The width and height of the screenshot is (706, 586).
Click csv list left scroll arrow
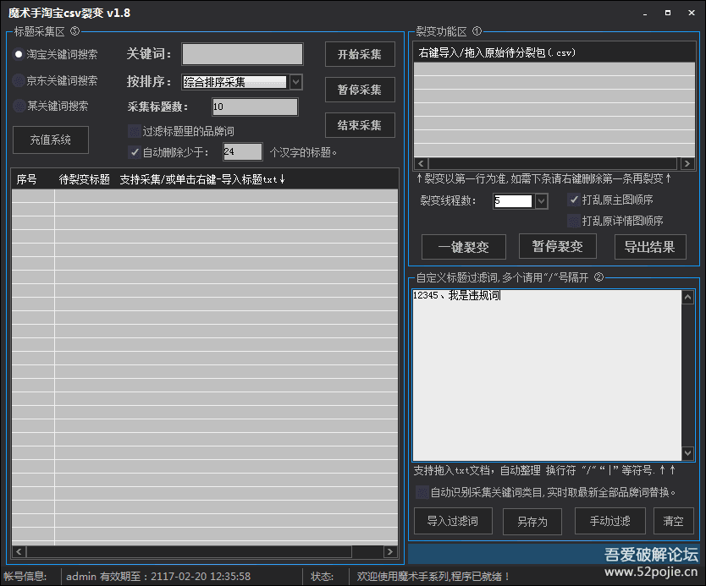point(421,164)
